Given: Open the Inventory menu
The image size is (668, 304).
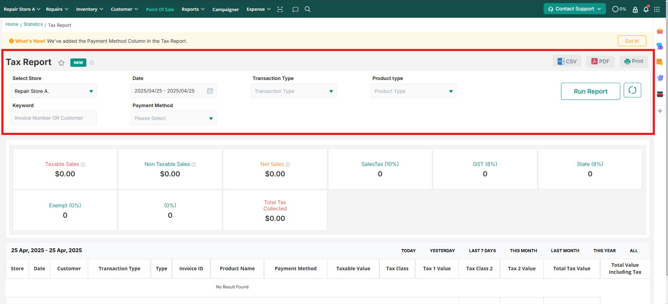Looking at the screenshot, I should coord(90,9).
